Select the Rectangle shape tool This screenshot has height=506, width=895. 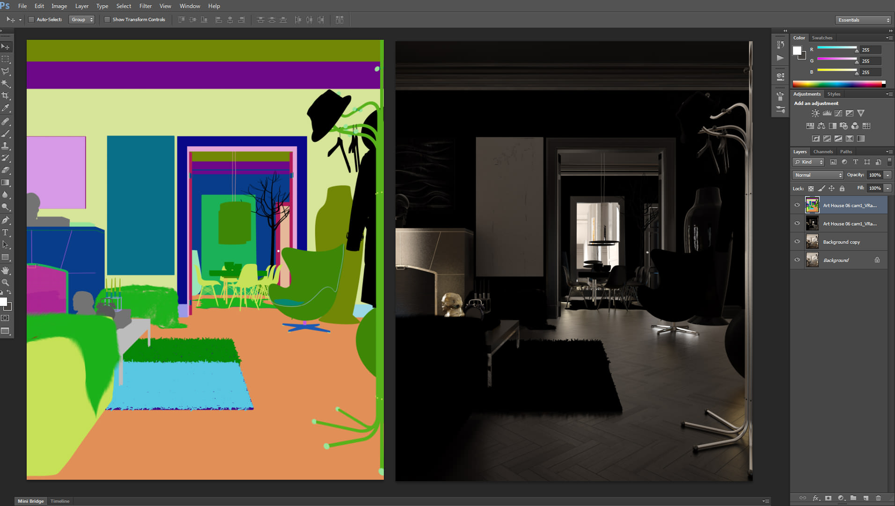(x=6, y=257)
